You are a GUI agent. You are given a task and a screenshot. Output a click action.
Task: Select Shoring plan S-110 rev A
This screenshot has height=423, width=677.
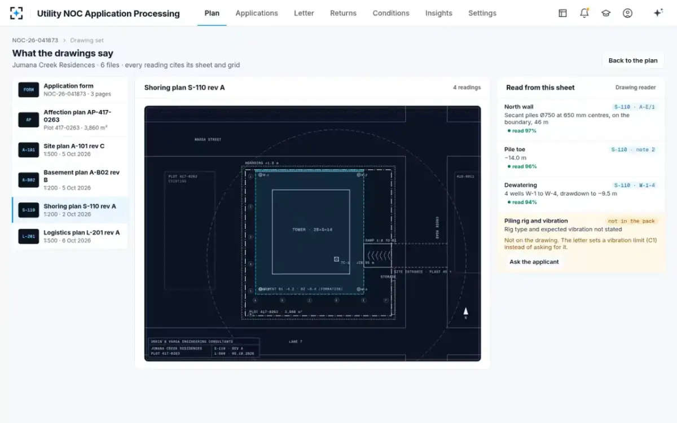(70, 210)
